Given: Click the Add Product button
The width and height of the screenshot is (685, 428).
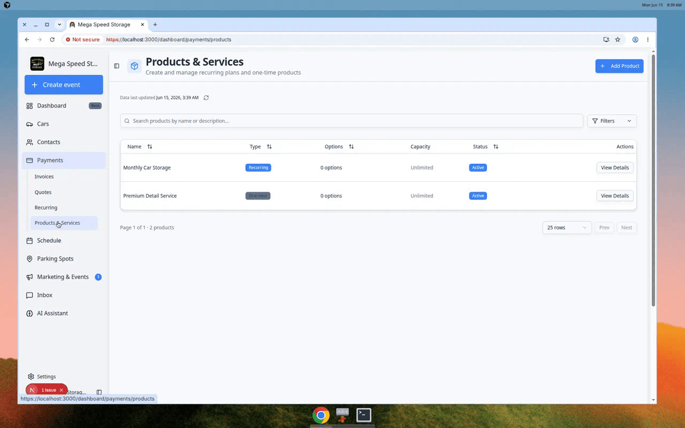Looking at the screenshot, I should (619, 66).
